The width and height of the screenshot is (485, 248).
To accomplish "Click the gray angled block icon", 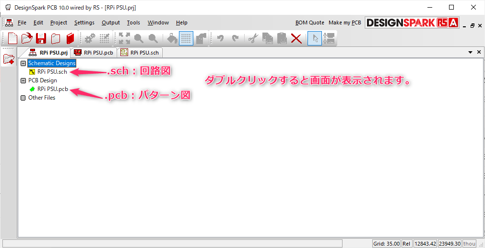I will pos(201,39).
